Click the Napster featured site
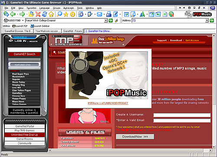 [x=16, y=79]
